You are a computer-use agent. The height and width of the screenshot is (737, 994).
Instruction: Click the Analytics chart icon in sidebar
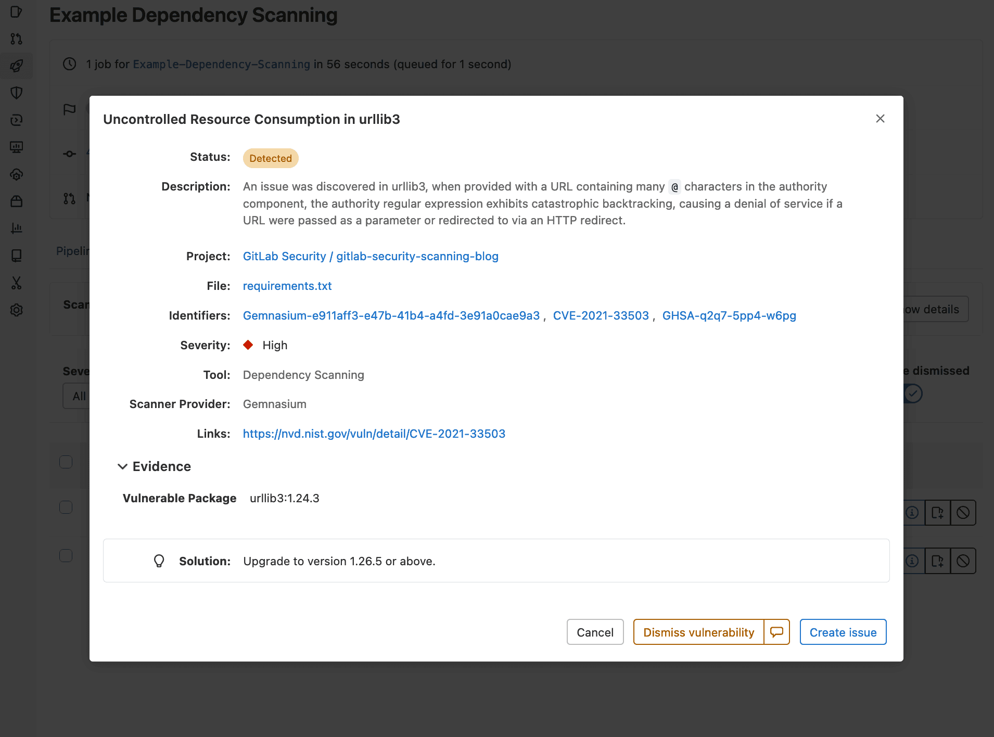coord(17,228)
